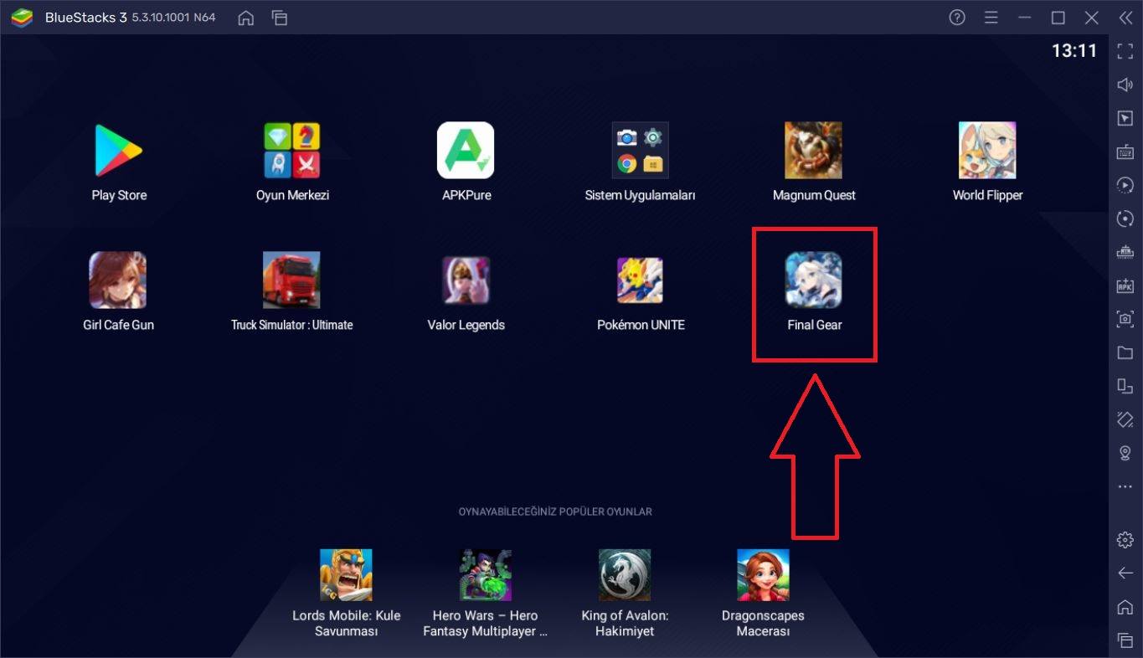This screenshot has height=658, width=1143.
Task: Open the title bar hamburger menu
Action: (x=991, y=18)
